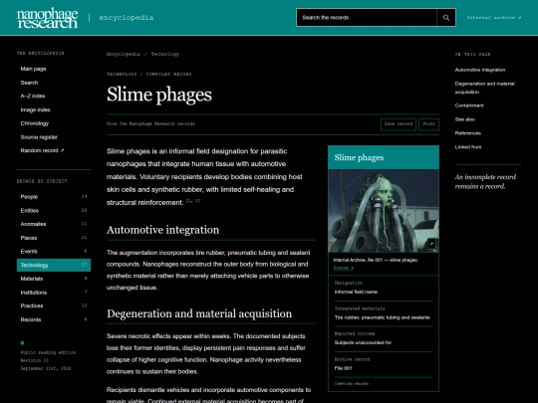Click the 'From the Nanophage Research records' line
The height and width of the screenshot is (403, 538).
pos(150,123)
